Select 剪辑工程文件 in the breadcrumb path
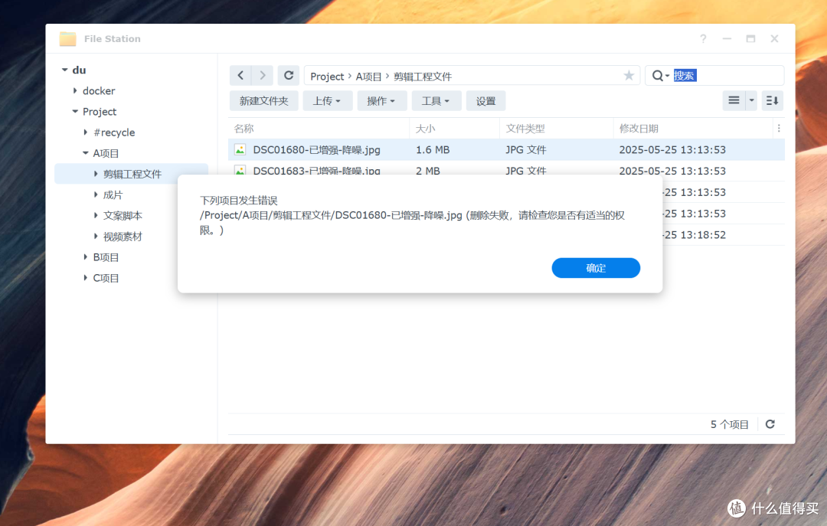 (423, 77)
